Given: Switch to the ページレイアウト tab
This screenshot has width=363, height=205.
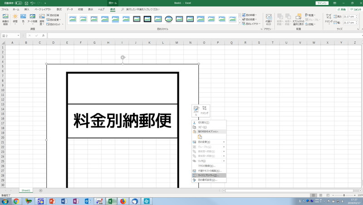Looking at the screenshot, I should coord(43,10).
